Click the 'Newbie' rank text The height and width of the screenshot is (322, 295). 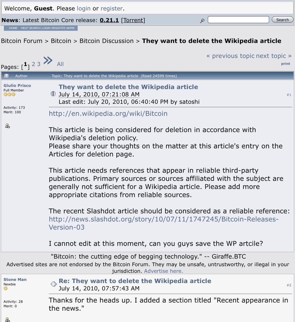tap(10, 284)
